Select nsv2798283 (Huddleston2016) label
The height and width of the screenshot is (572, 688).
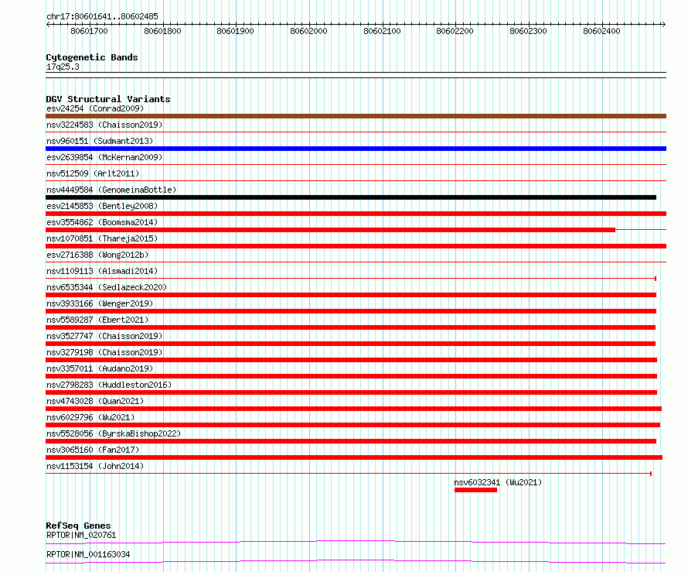(109, 385)
